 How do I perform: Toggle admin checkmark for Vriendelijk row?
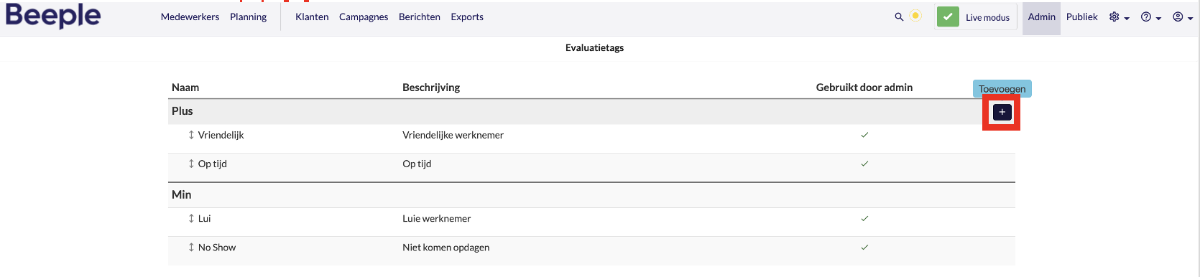864,135
